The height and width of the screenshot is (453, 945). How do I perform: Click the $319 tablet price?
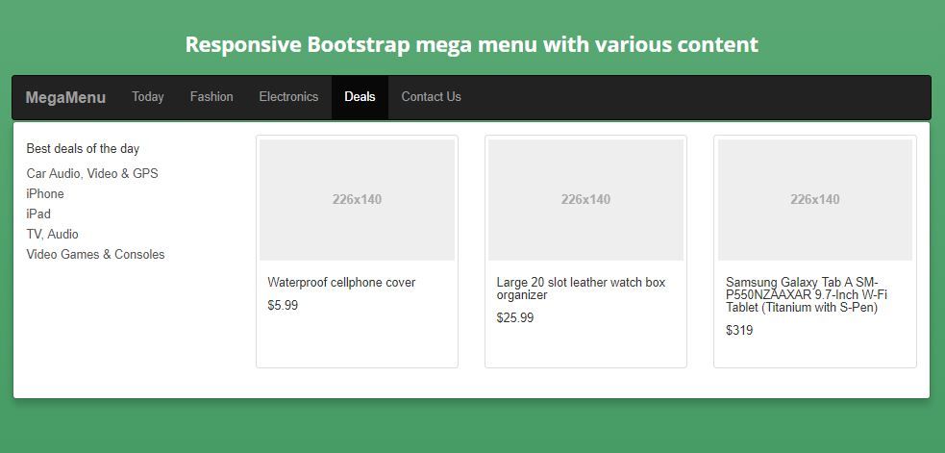(739, 331)
